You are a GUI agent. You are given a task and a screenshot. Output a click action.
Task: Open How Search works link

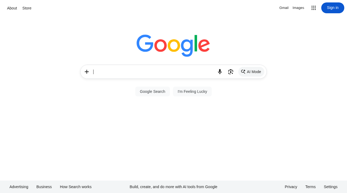point(76,187)
